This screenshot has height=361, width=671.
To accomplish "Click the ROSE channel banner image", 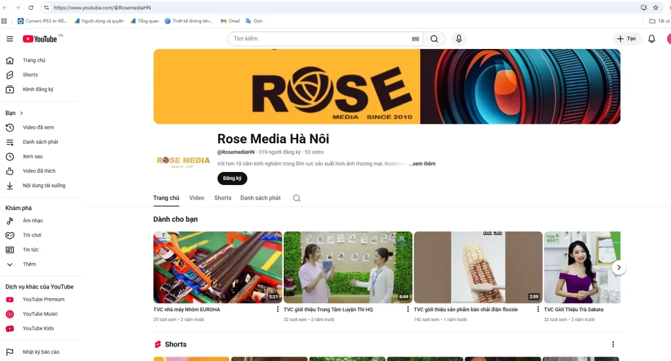I will 387,87.
